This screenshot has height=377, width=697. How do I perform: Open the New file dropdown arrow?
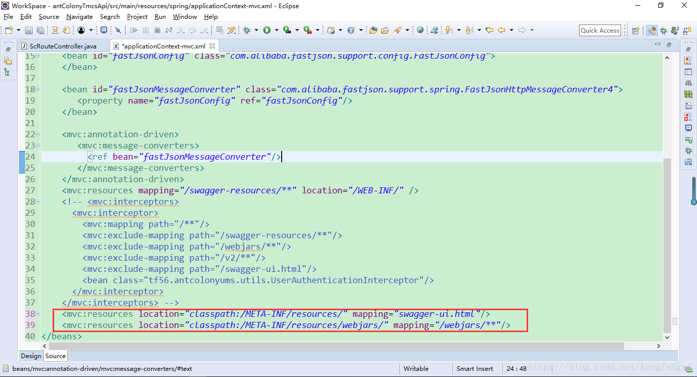click(x=18, y=30)
